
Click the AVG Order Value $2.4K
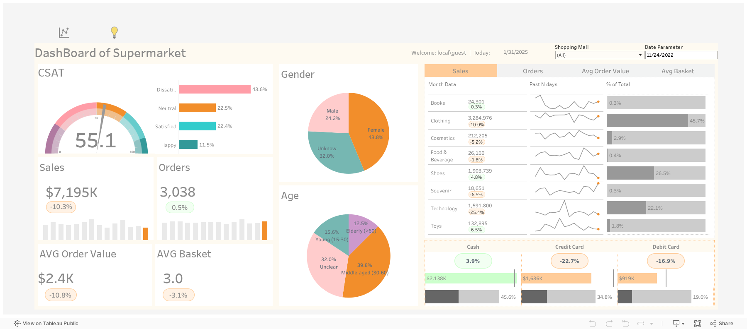tap(56, 279)
